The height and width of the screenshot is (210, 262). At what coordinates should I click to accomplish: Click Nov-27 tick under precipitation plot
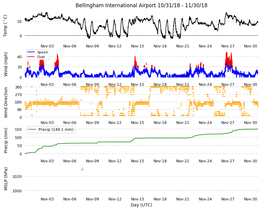228,161
